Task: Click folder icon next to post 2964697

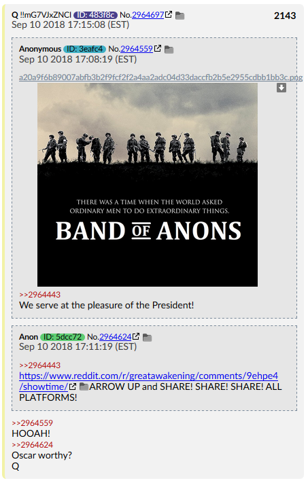Action: [180, 16]
